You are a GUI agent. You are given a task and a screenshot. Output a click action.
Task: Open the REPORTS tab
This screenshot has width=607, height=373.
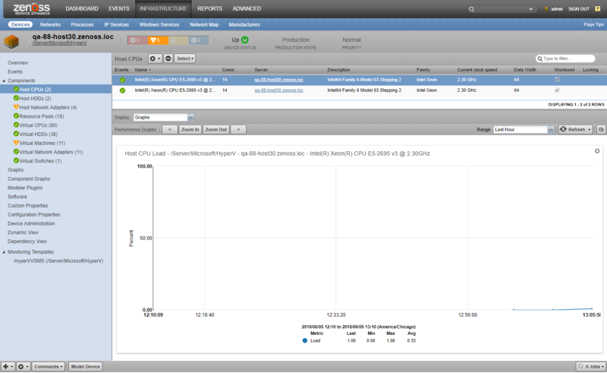point(210,8)
